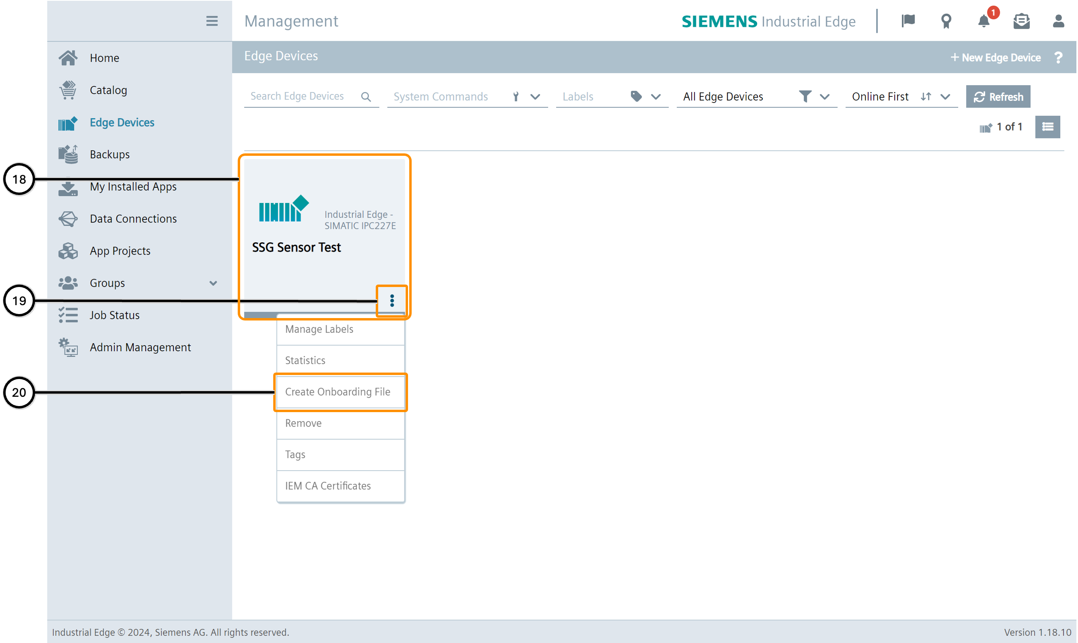The width and height of the screenshot is (1078, 643).
Task: Open the notifications bell icon
Action: point(984,21)
